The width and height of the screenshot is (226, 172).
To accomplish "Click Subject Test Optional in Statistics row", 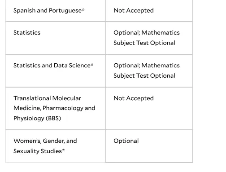I will coord(144,43).
